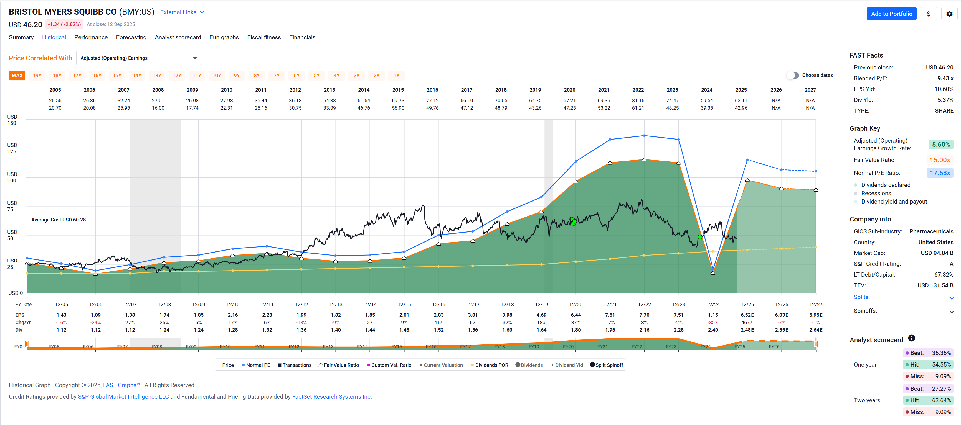Click the Dividends legend circle icon
The width and height of the screenshot is (961, 425).
[x=518, y=365]
